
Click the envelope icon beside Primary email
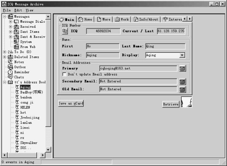[x=182, y=68]
